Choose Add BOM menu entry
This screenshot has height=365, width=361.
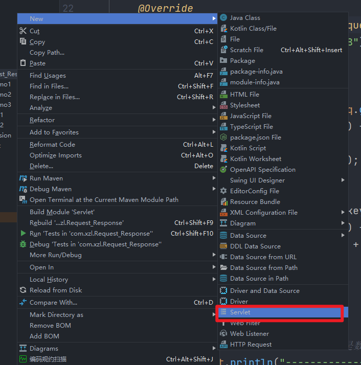click(118, 336)
